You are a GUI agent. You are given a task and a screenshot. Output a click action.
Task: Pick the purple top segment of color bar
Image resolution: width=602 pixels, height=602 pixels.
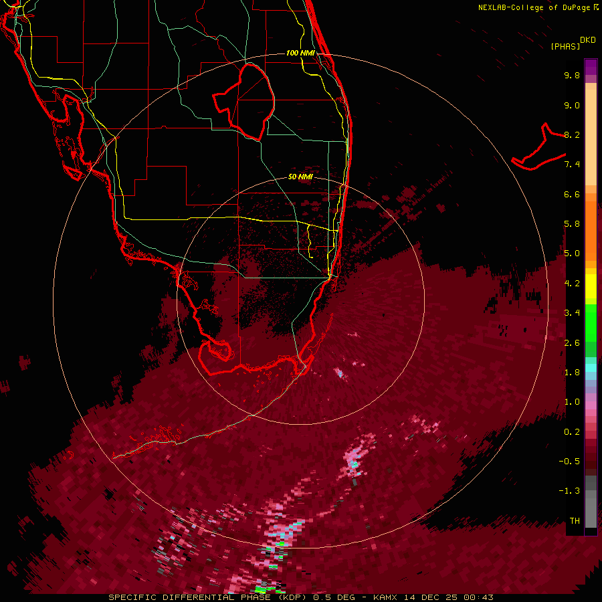(x=591, y=67)
